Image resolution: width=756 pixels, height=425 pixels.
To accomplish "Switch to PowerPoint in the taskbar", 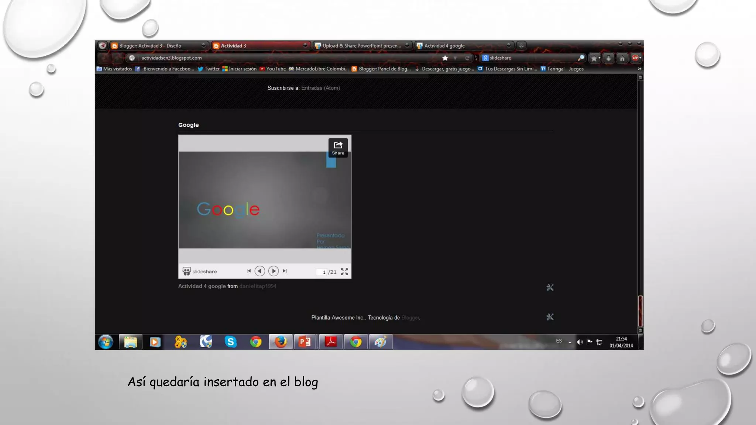I will (x=305, y=342).
